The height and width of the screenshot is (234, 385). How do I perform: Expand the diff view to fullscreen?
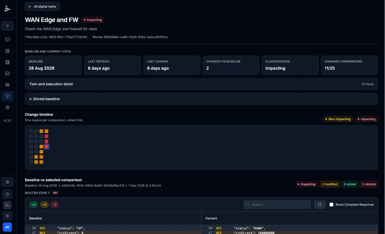pyautogui.click(x=320, y=205)
